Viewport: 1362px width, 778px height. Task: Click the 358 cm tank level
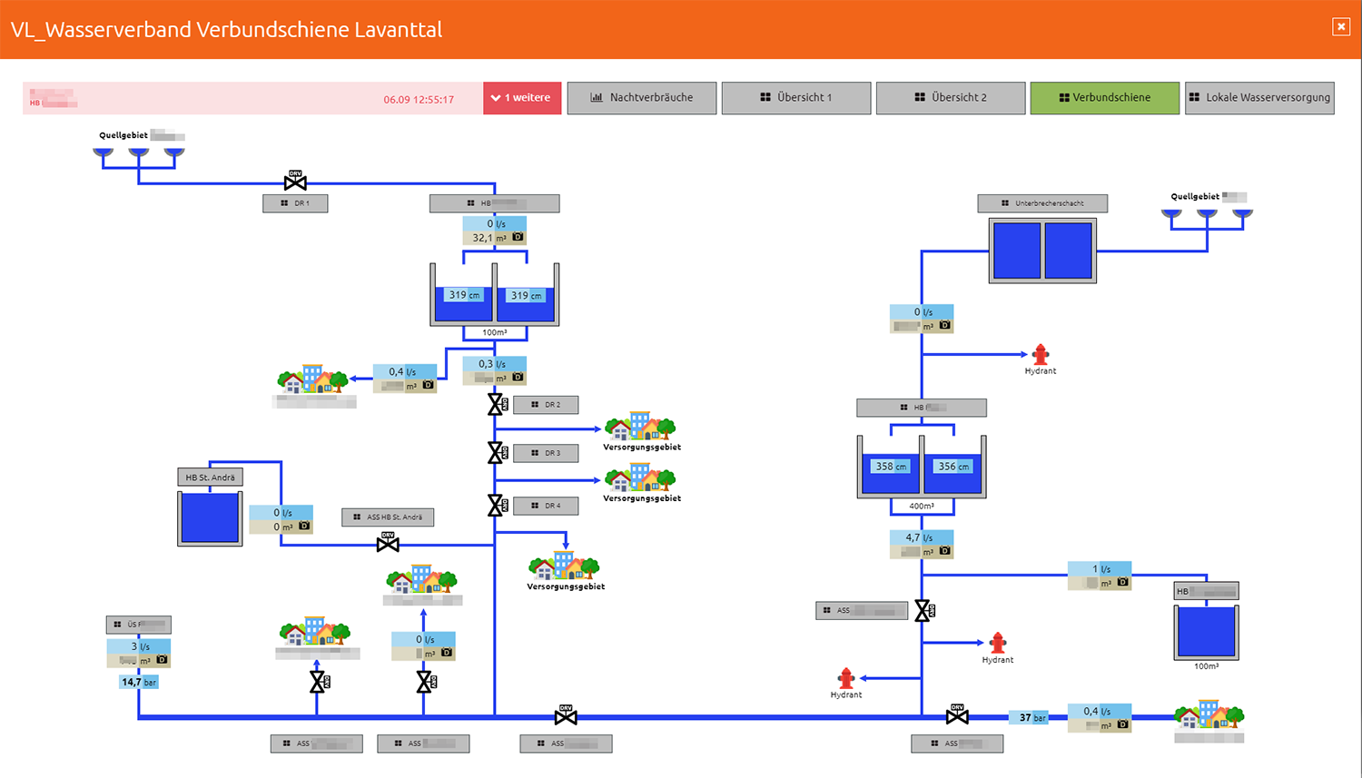coord(891,467)
